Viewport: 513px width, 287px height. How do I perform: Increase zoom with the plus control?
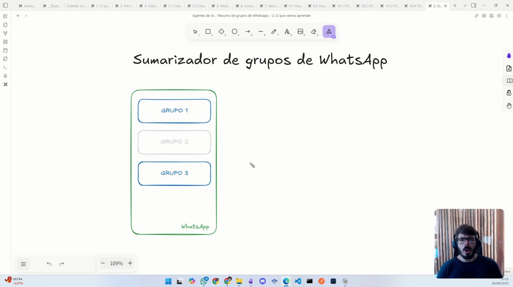tap(130, 263)
